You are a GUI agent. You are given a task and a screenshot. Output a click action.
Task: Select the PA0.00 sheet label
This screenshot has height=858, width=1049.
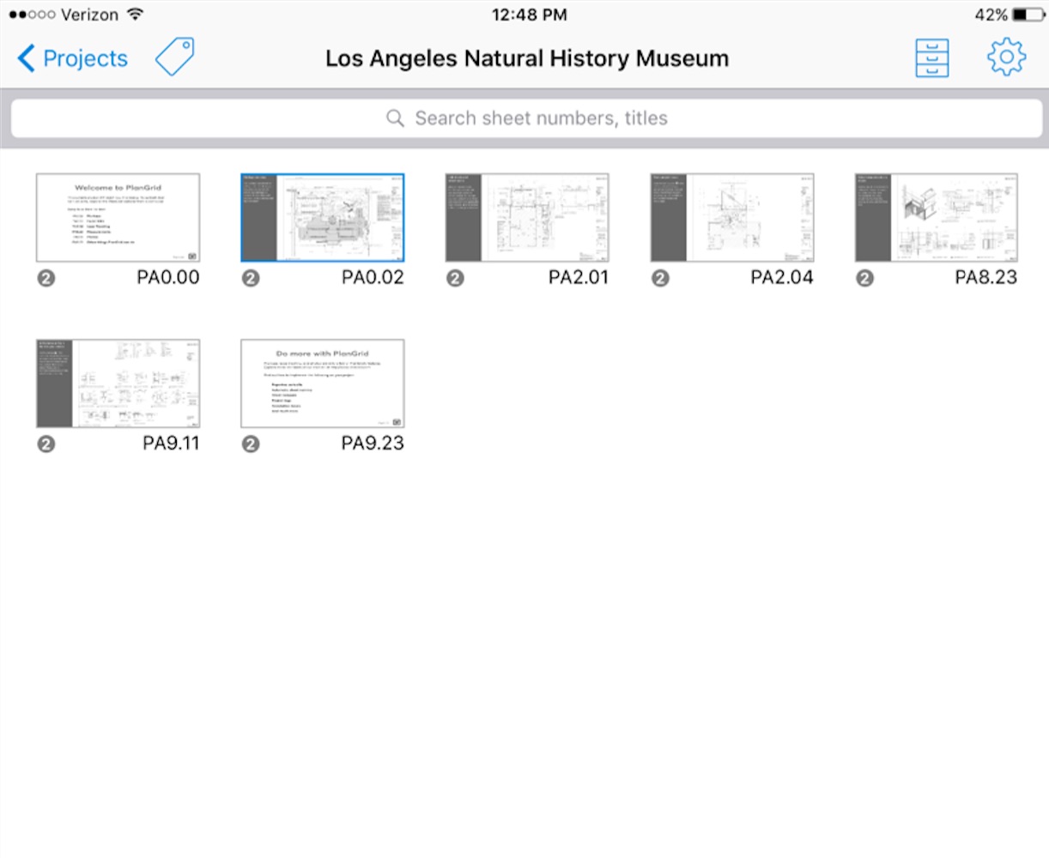click(x=168, y=277)
